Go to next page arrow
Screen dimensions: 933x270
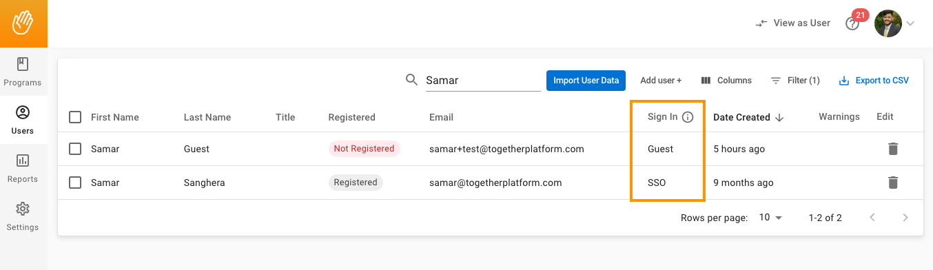click(905, 218)
